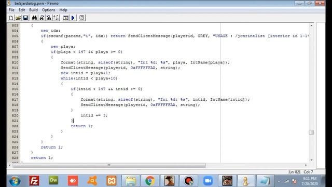The height and width of the screenshot is (187, 332).
Task: Click the vertical scrollbar down arrow
Action: click(x=311, y=160)
